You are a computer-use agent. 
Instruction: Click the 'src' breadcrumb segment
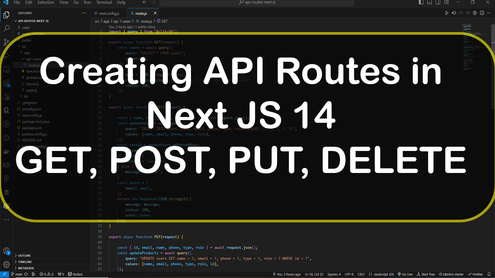pyautogui.click(x=97, y=21)
